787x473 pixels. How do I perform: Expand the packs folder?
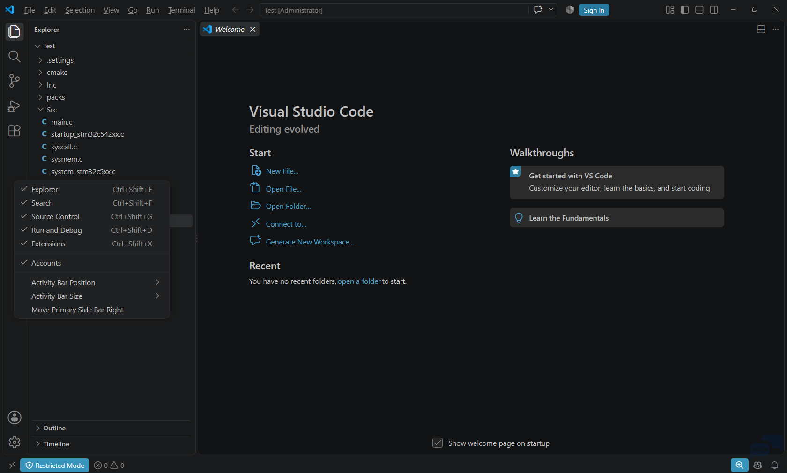(40, 97)
